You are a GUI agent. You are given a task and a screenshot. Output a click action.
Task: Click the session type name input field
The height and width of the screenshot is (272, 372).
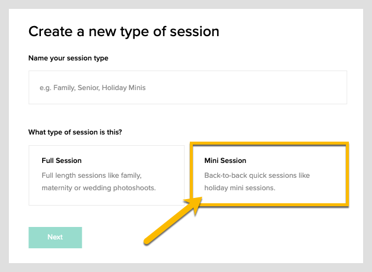tap(187, 88)
